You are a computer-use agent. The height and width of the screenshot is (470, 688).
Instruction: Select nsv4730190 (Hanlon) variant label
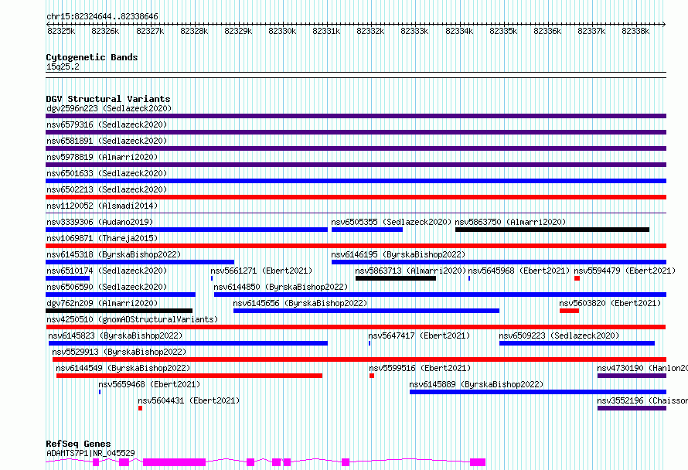[642, 368]
